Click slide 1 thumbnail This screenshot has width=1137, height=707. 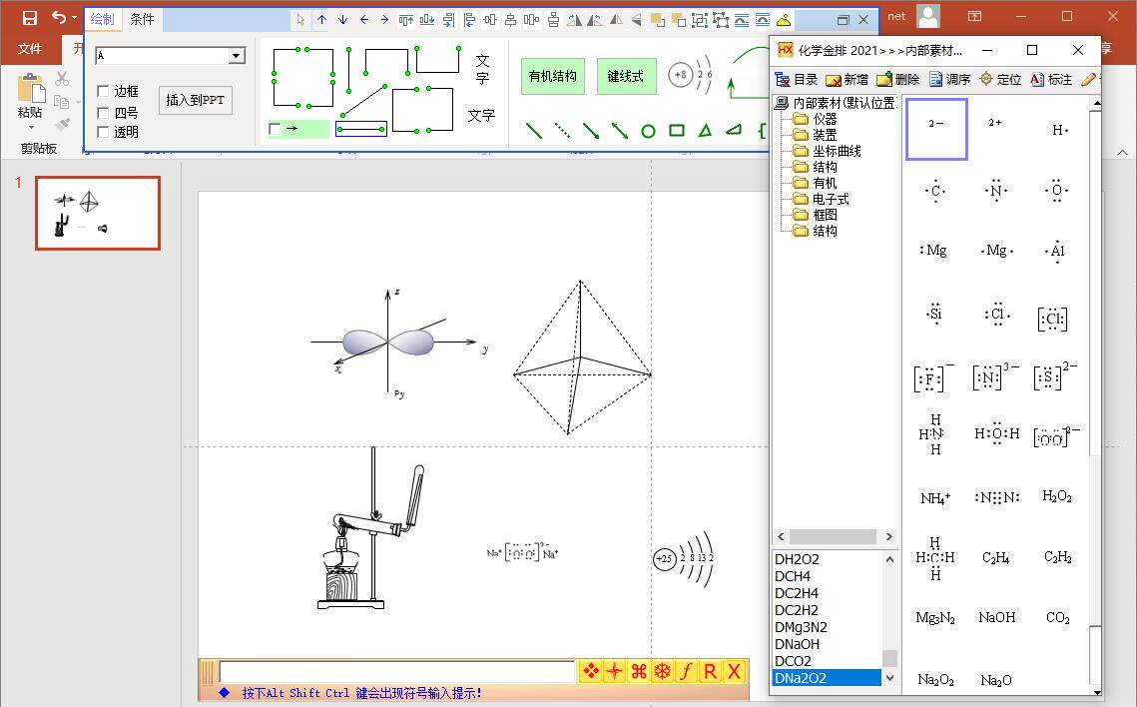tap(98, 213)
